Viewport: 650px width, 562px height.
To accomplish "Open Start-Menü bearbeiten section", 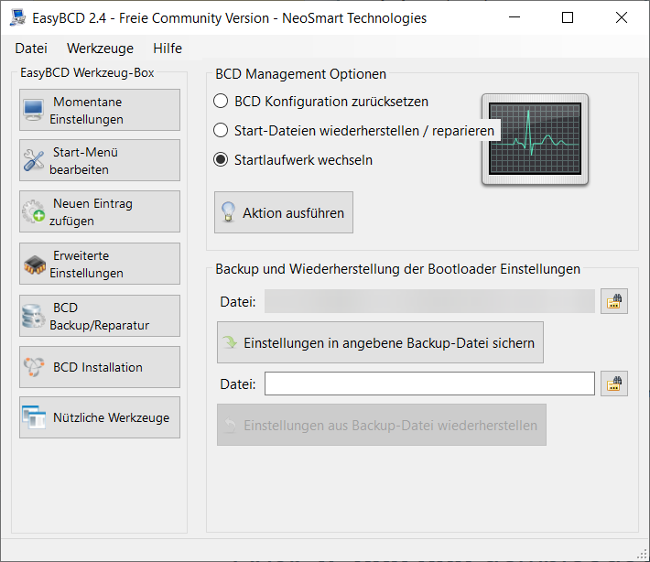I will pos(100,160).
